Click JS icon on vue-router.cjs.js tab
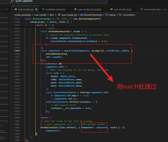Screen dimensions: 168x142 click(111, 9)
